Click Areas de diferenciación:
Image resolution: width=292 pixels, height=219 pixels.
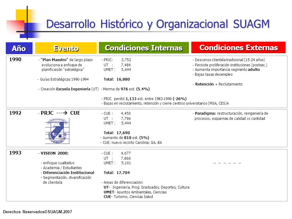pos(122,182)
